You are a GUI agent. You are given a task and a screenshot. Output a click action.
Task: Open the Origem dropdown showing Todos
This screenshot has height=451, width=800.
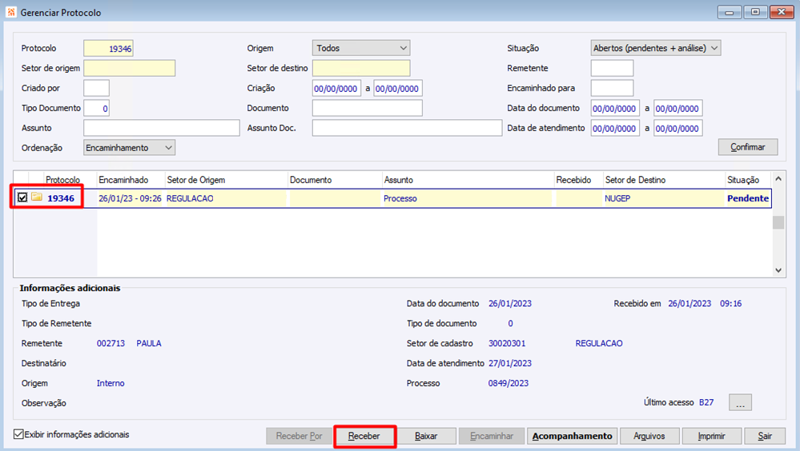361,48
